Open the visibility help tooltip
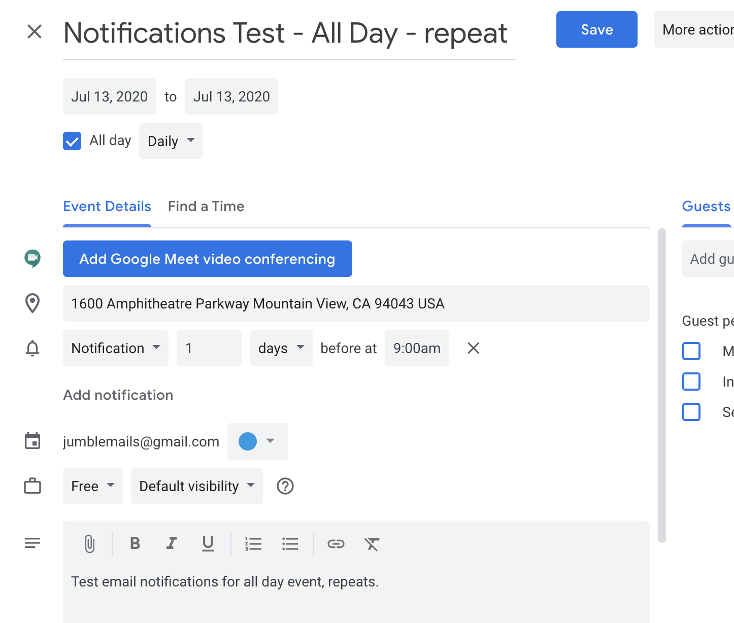734x623 pixels. click(285, 486)
